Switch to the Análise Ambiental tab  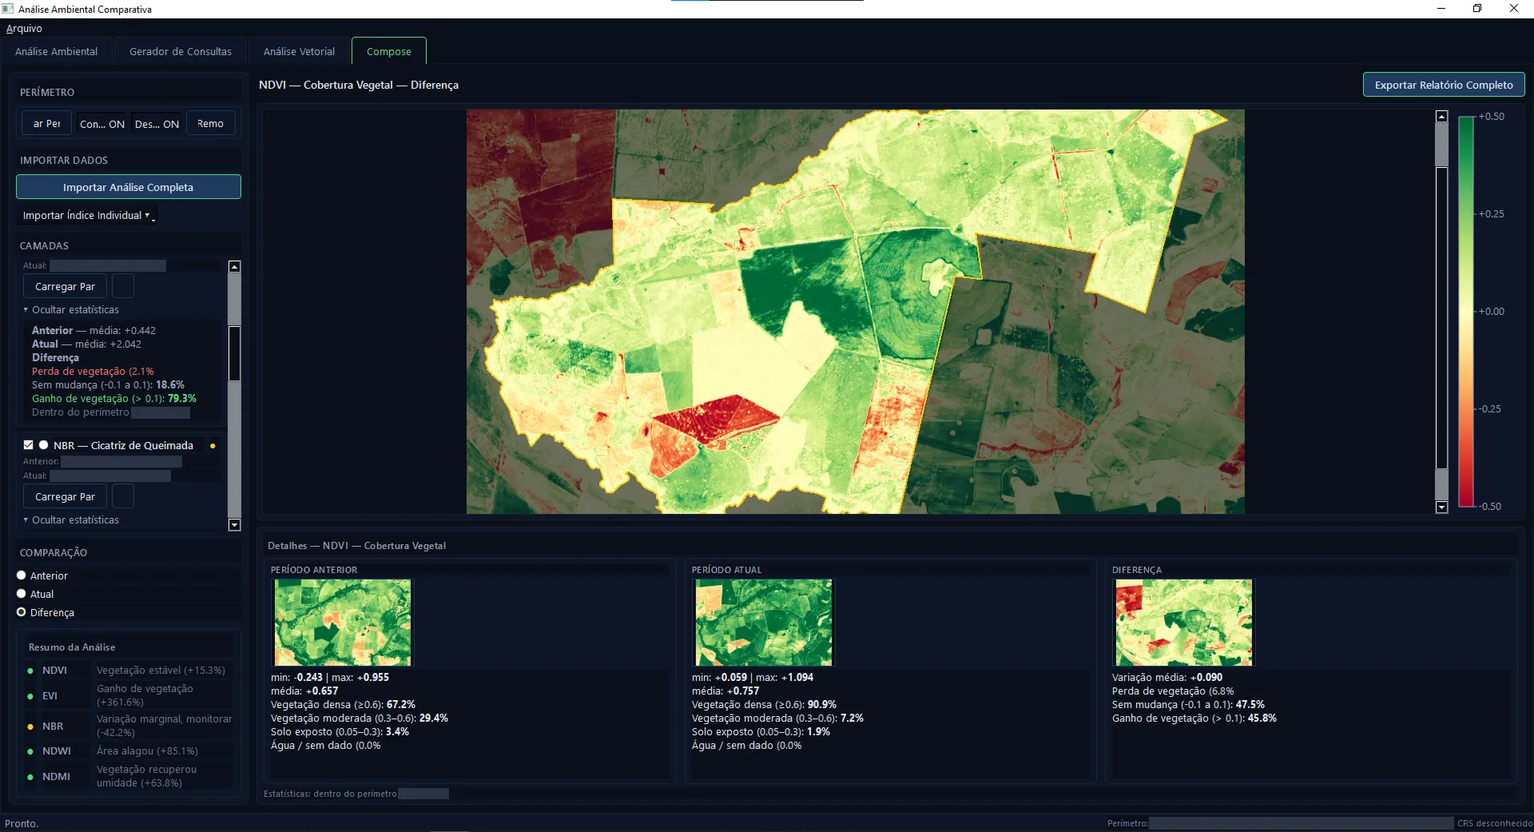(56, 51)
